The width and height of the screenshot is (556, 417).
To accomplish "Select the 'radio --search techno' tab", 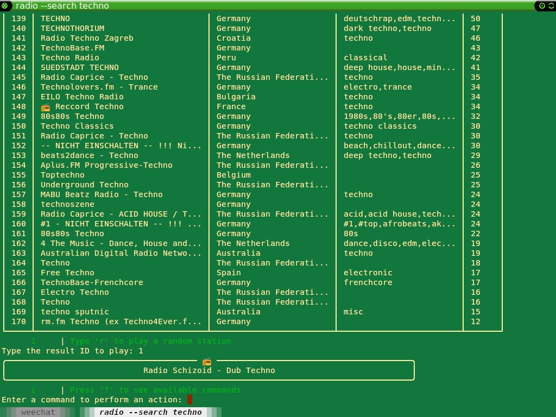I will point(150,412).
